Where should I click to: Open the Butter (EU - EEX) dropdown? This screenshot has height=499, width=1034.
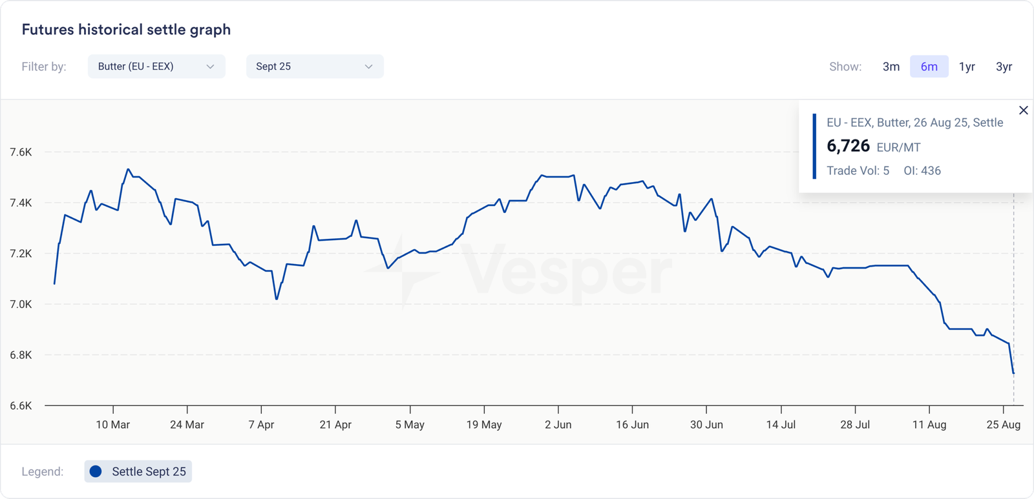point(156,66)
